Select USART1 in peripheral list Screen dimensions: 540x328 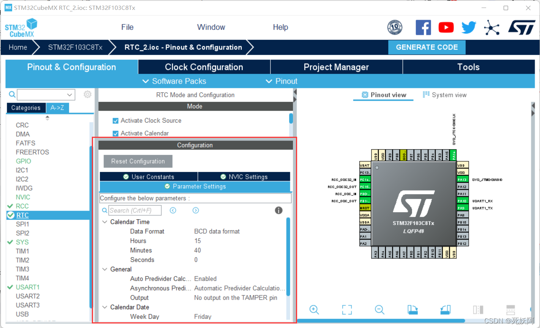click(x=28, y=287)
